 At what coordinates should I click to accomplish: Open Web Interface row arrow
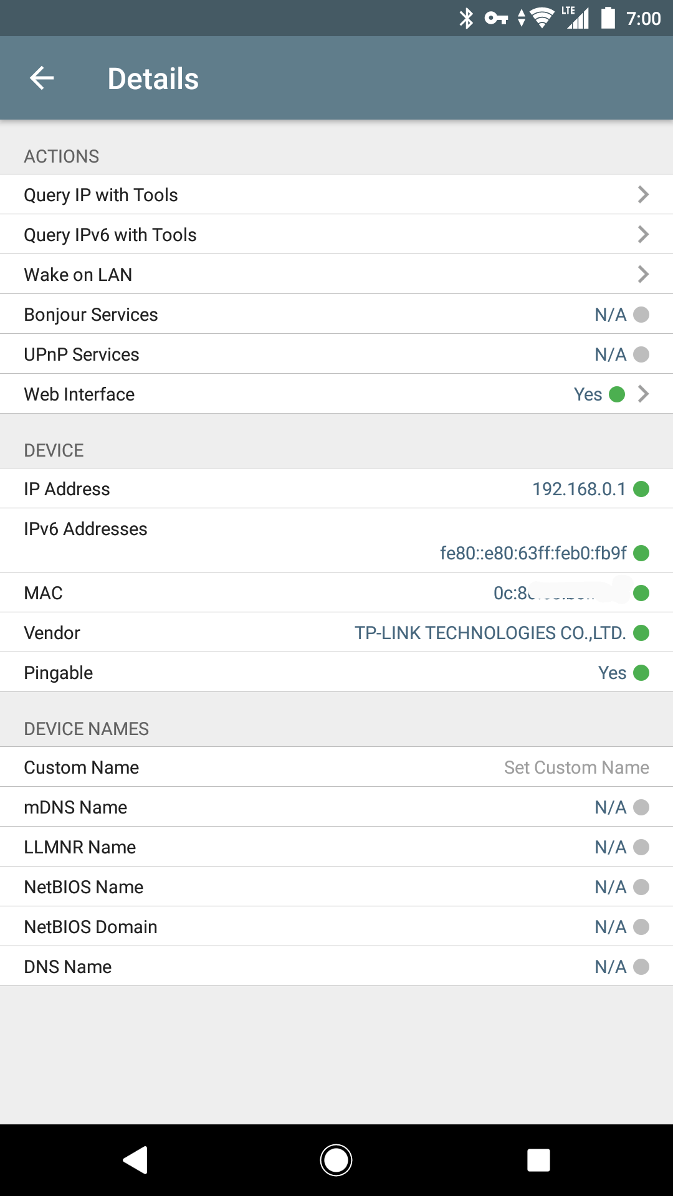[643, 394]
